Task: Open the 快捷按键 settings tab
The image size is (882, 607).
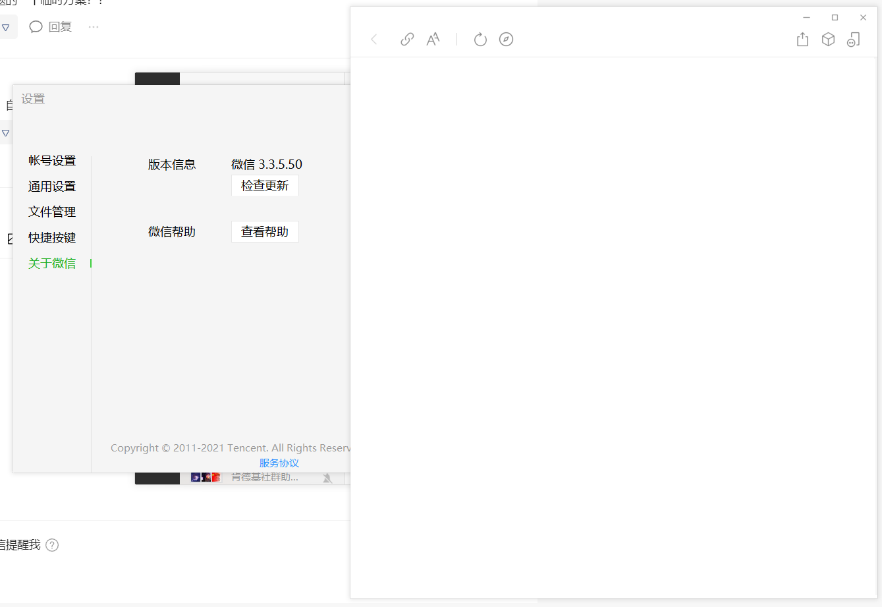Action: [x=52, y=238]
